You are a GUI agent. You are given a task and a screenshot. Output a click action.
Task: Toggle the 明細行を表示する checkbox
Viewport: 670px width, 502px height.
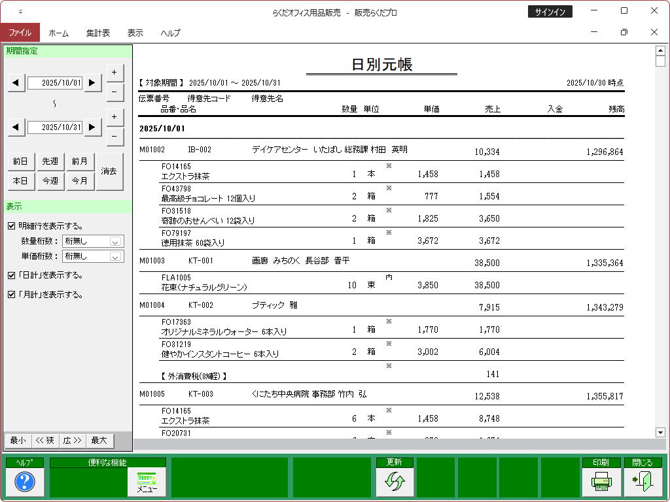tap(11, 226)
